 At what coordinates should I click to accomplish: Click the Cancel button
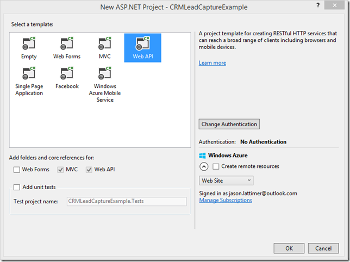coord(323,248)
